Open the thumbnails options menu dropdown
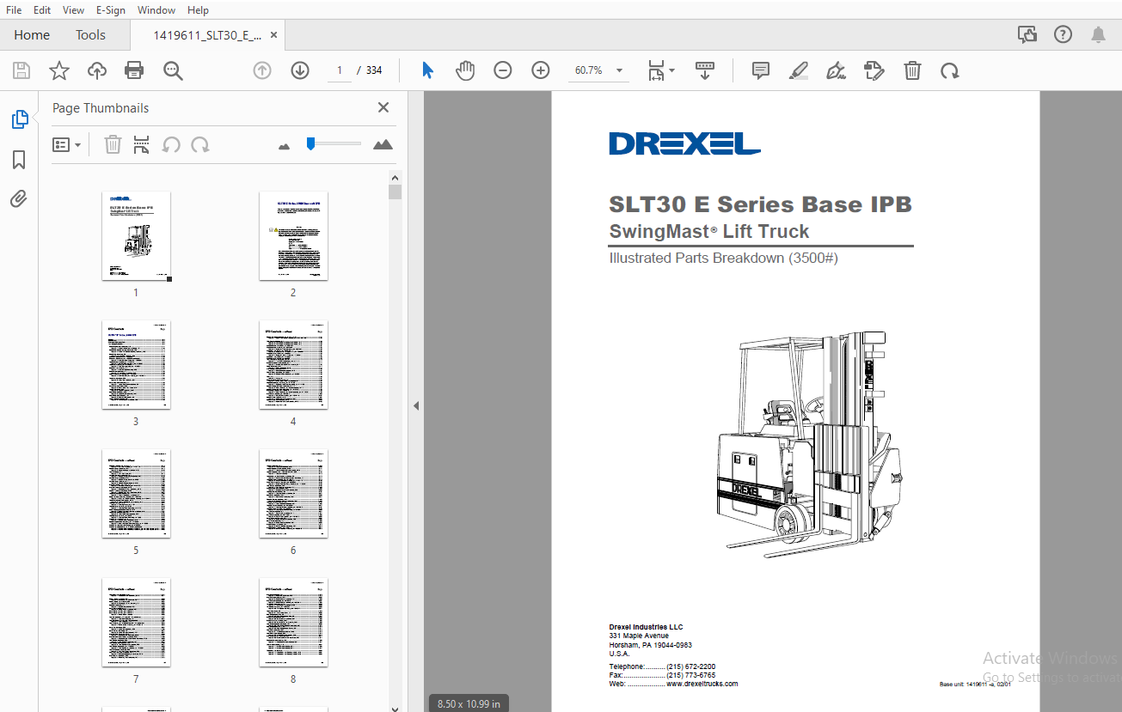The height and width of the screenshot is (712, 1122). pyautogui.click(x=66, y=144)
